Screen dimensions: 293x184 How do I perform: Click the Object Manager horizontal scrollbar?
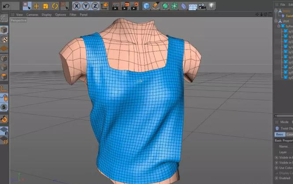pos(284,116)
